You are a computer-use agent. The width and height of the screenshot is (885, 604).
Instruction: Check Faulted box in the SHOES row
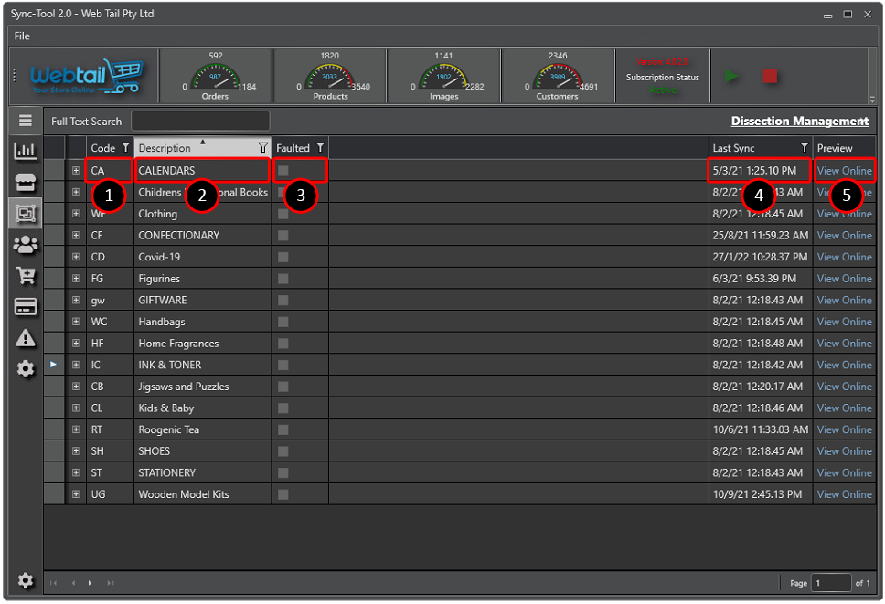(283, 451)
